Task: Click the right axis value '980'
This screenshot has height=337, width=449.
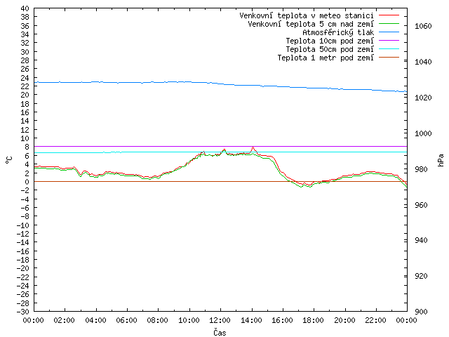Action: coord(421,169)
